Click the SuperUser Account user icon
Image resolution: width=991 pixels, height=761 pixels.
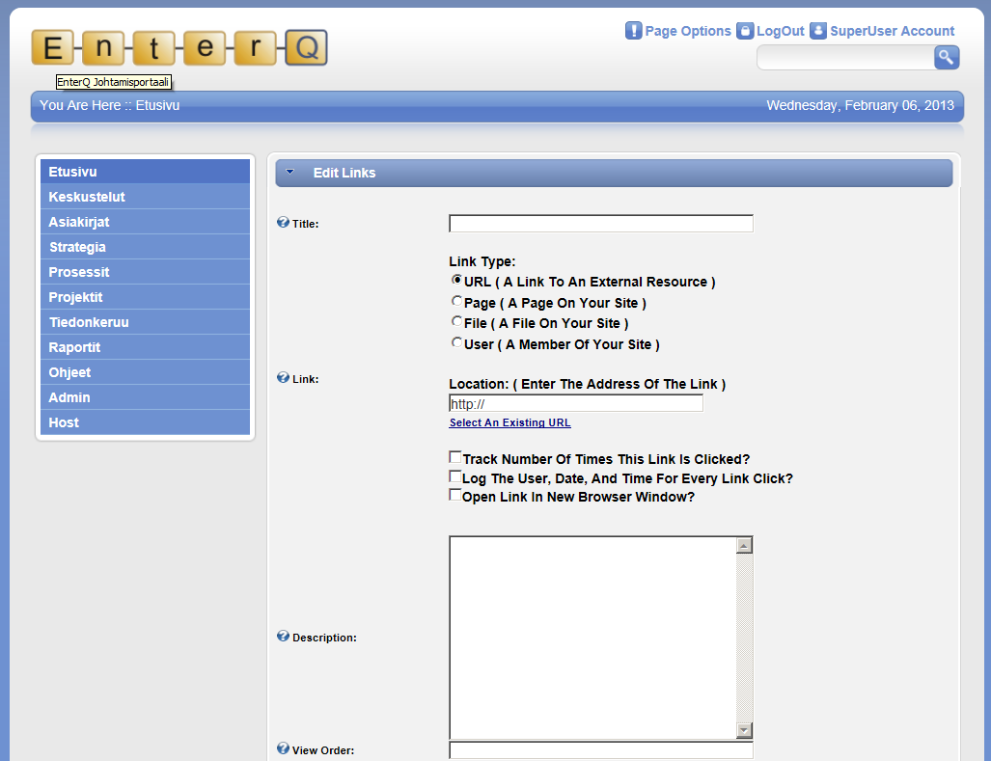(818, 30)
